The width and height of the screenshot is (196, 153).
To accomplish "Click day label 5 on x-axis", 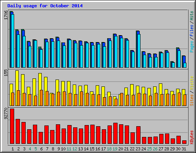I will (x=36, y=149).
